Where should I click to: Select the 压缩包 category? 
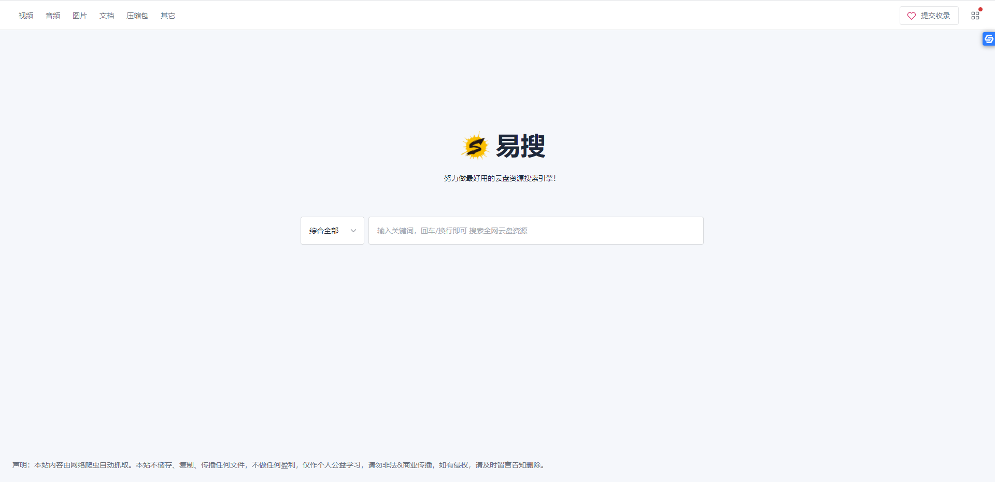click(137, 16)
